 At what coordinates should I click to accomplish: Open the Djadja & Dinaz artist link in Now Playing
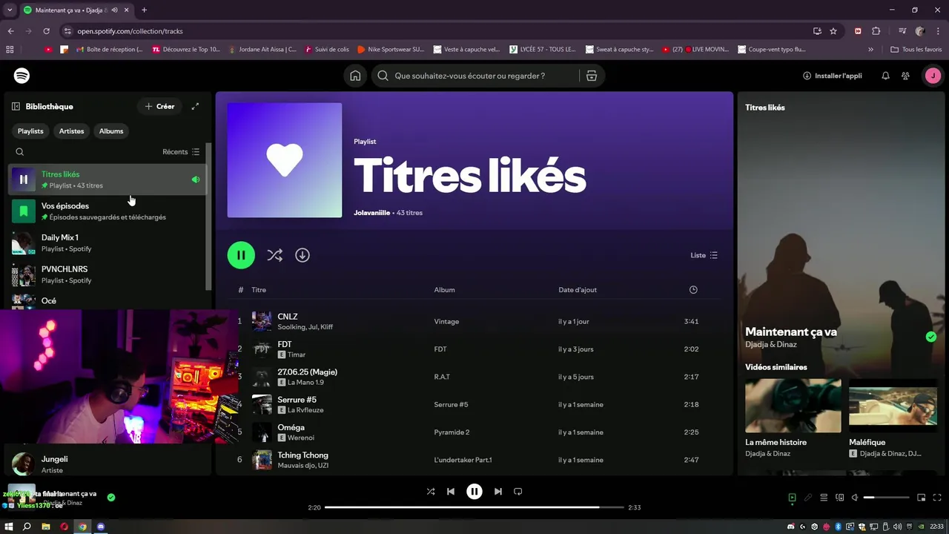tap(772, 345)
